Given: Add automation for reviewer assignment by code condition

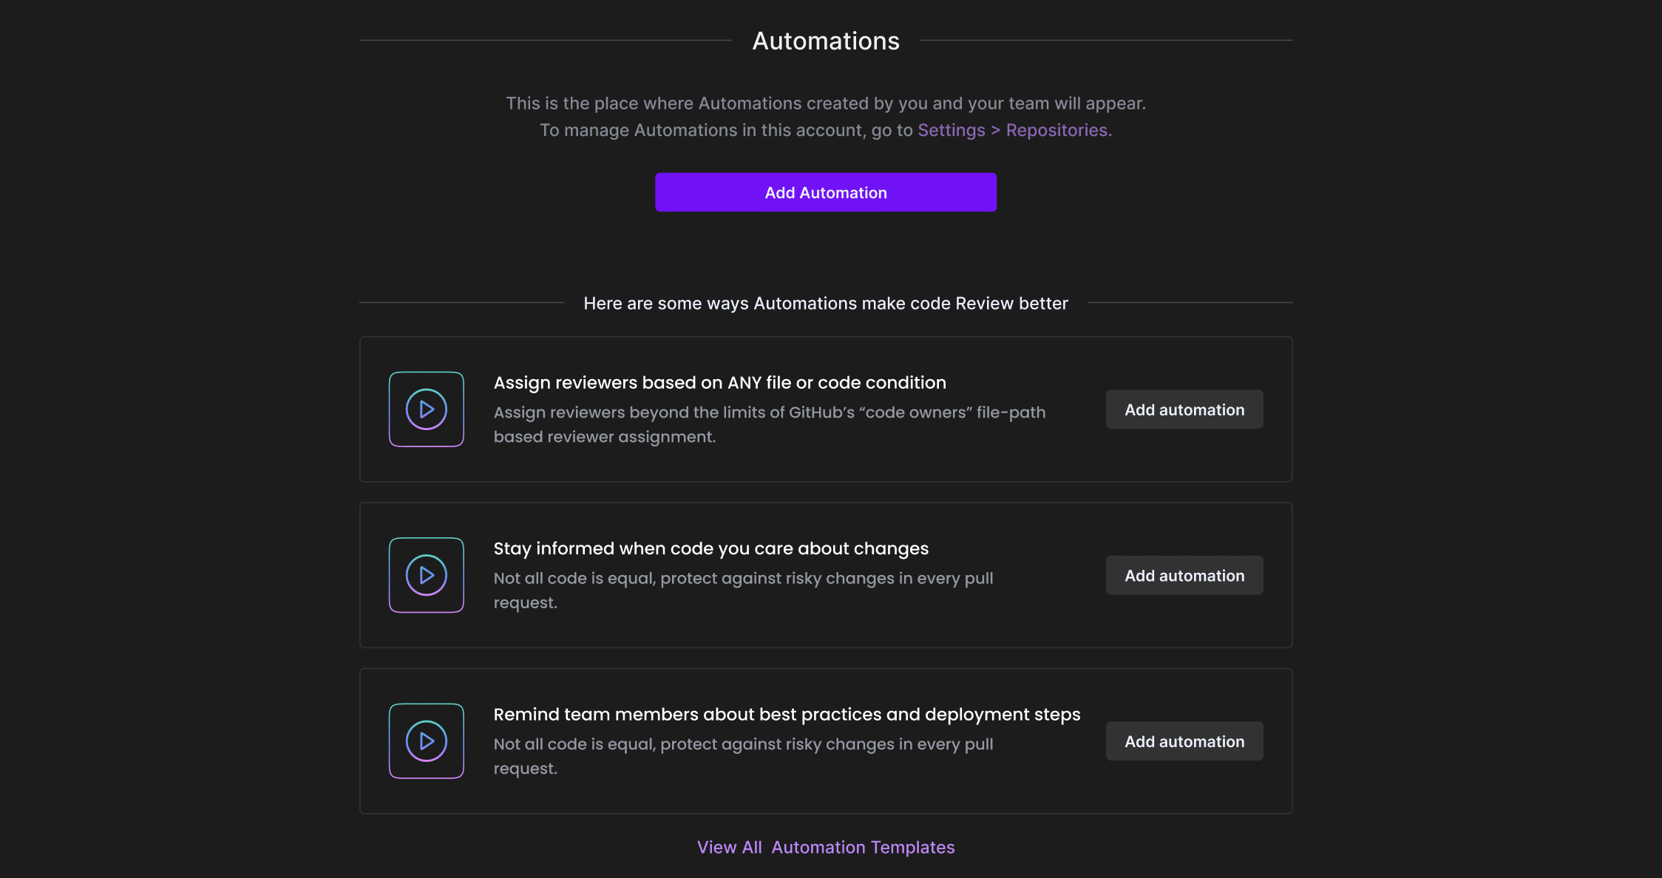Looking at the screenshot, I should click(x=1184, y=409).
